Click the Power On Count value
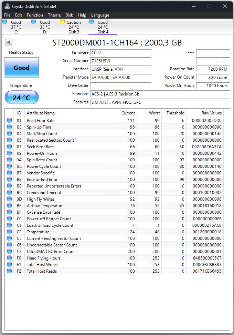234x335 pixels. [213, 77]
